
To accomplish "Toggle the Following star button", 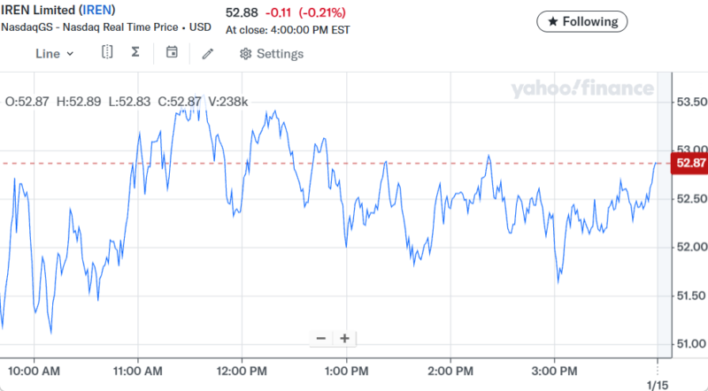I will [582, 20].
